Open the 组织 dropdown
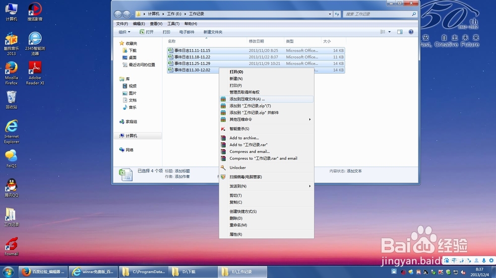This screenshot has width=496, height=278. [x=124, y=32]
